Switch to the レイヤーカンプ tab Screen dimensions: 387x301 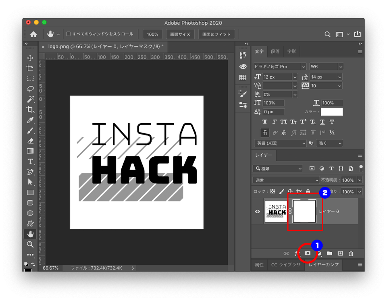pos(324,265)
